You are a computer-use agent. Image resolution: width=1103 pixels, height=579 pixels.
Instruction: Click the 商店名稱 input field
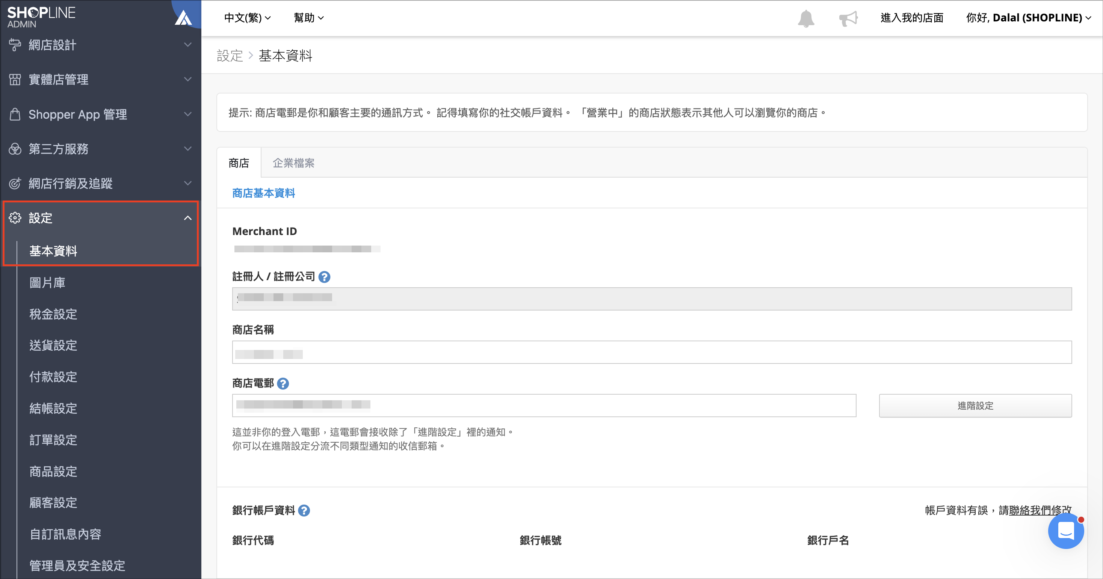click(x=652, y=352)
